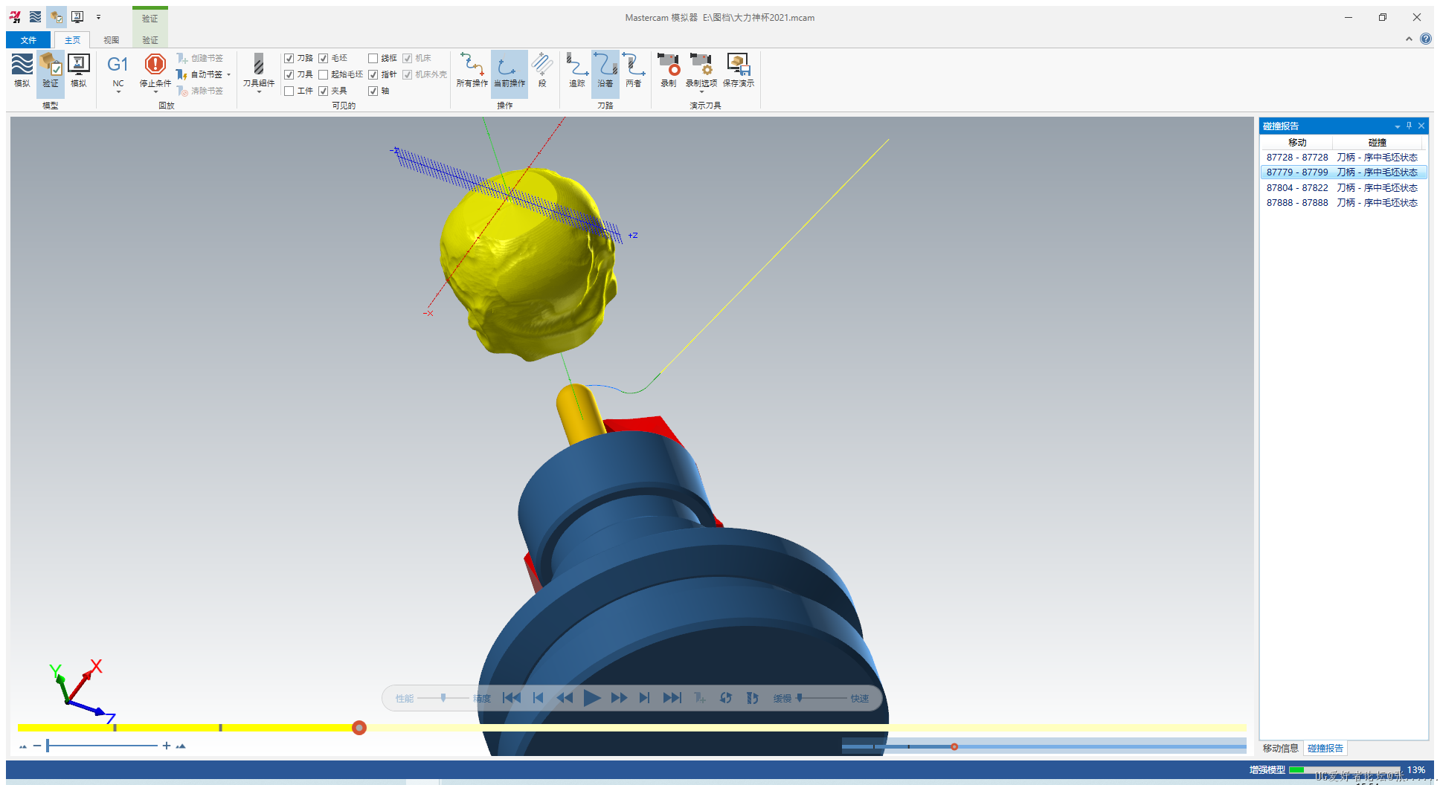Viewport: 1440px width, 785px height.
Task: Switch to the 主页 home tab
Action: tap(72, 40)
